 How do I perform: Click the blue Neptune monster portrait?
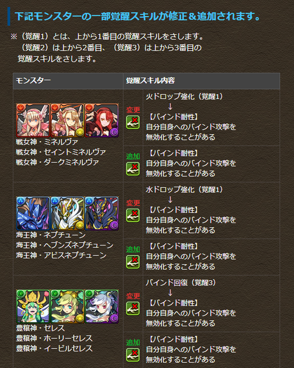click(x=33, y=214)
